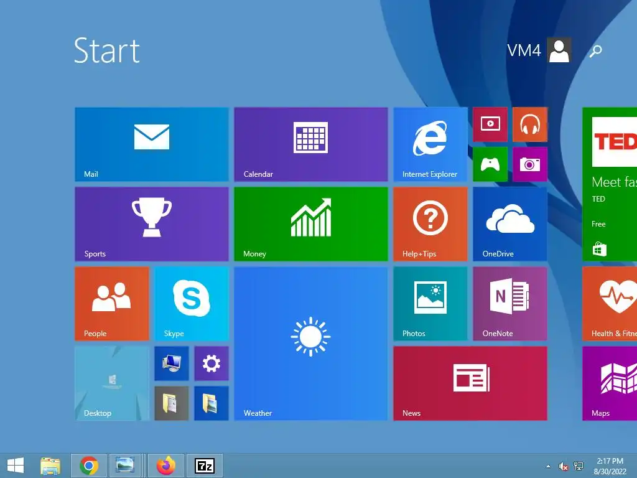Switch to Firefox on taskbar
Viewport: 637px width, 478px height.
[165, 466]
